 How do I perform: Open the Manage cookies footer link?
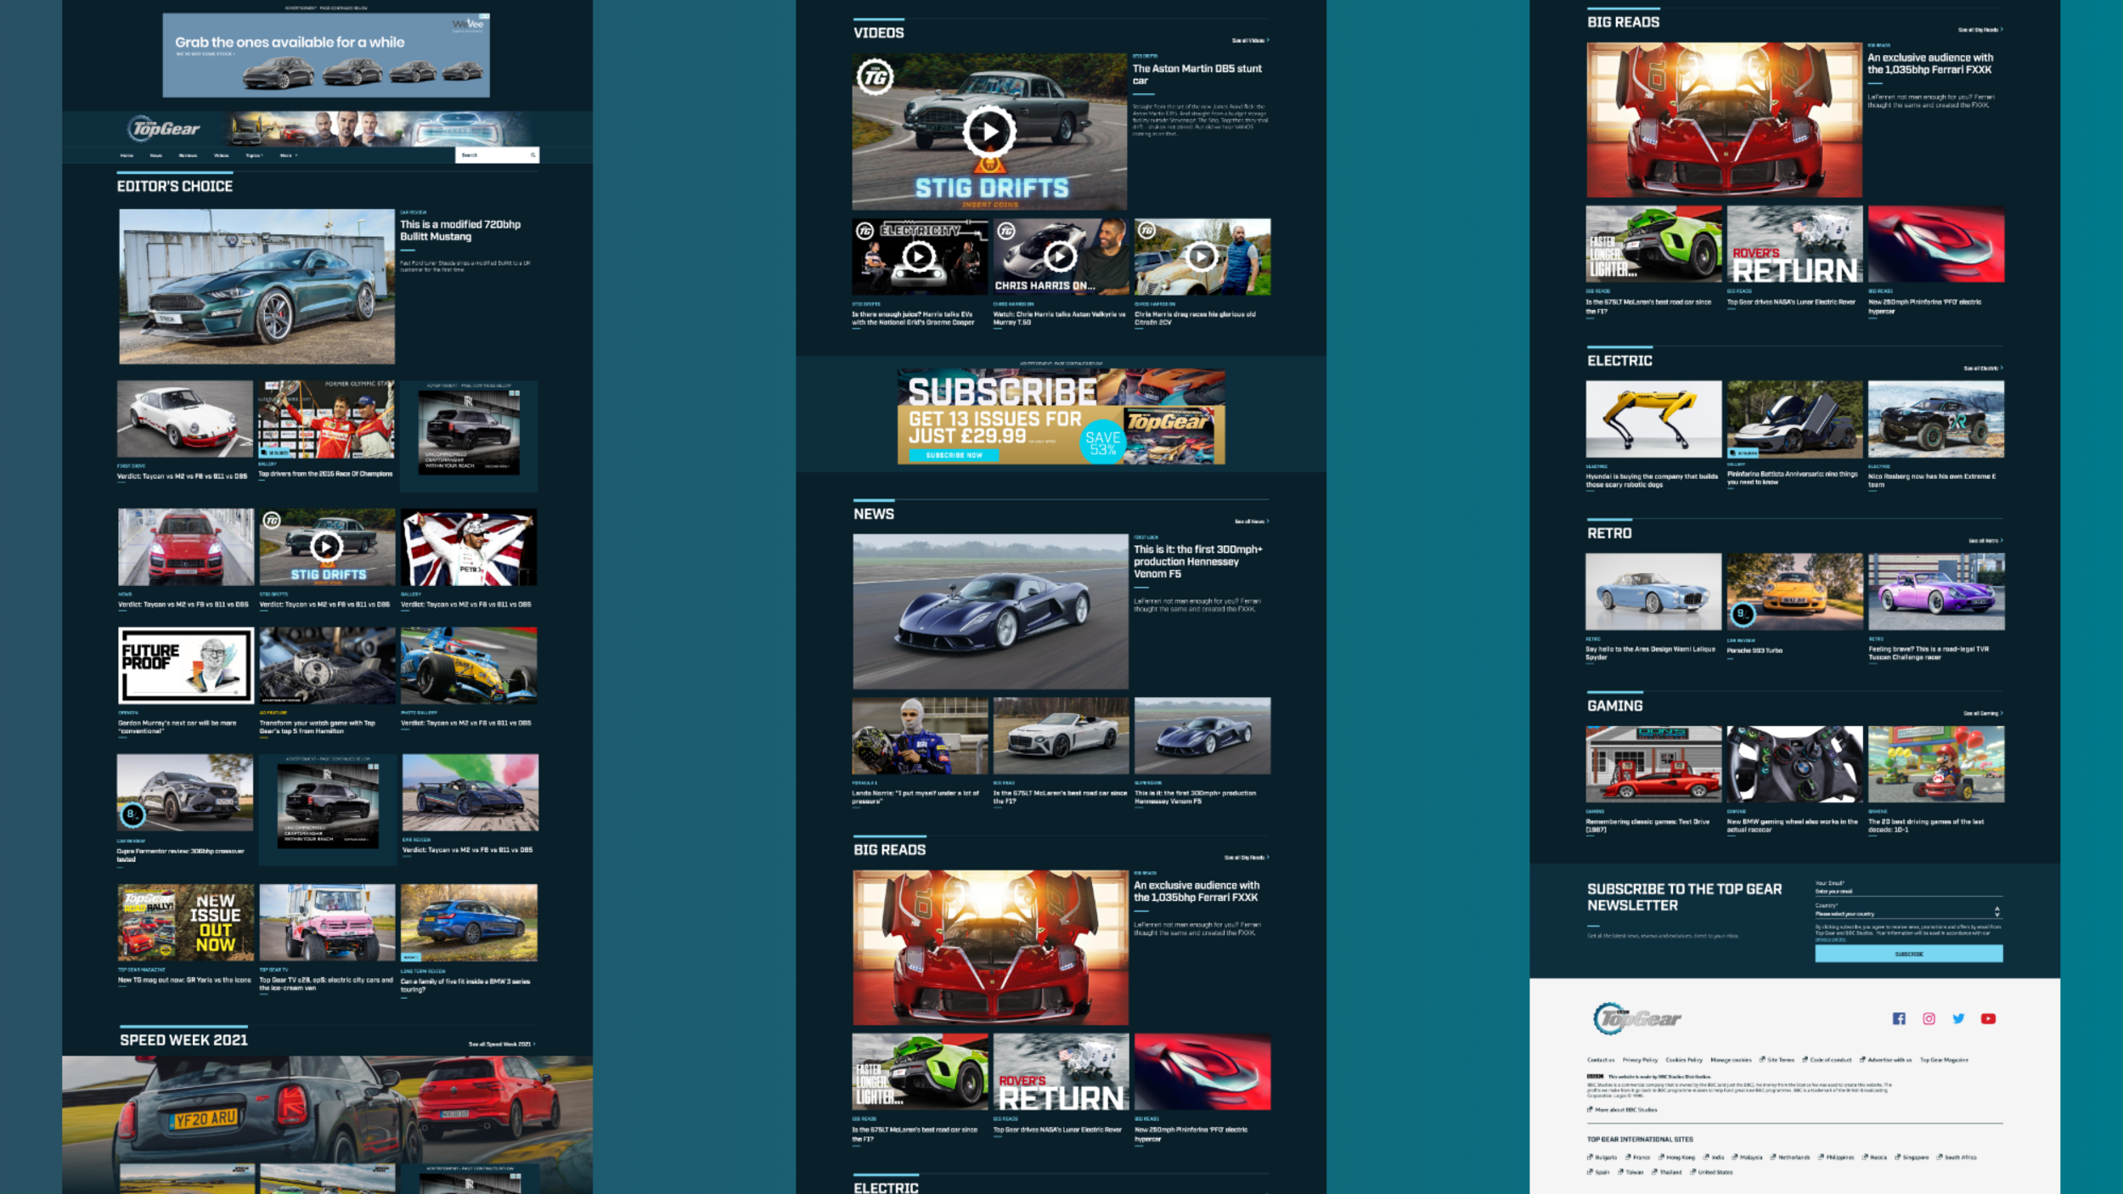pyautogui.click(x=1731, y=1060)
